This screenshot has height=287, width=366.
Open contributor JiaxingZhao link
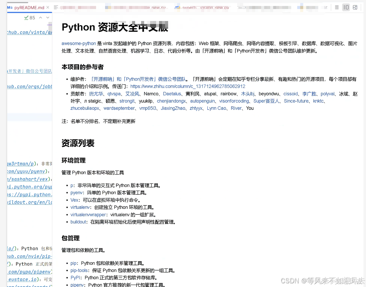pyautogui.click(x=173, y=108)
